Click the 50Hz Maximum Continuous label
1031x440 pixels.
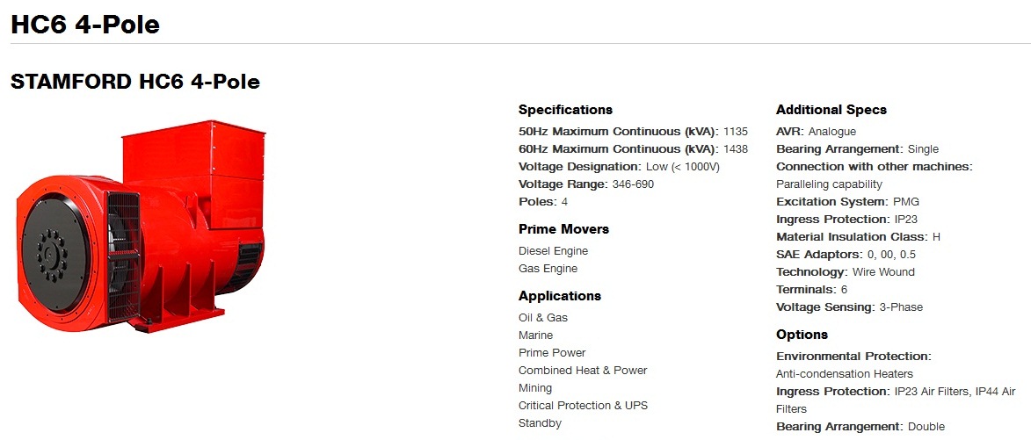coord(619,132)
